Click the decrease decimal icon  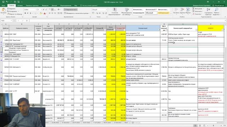click(x=106, y=13)
